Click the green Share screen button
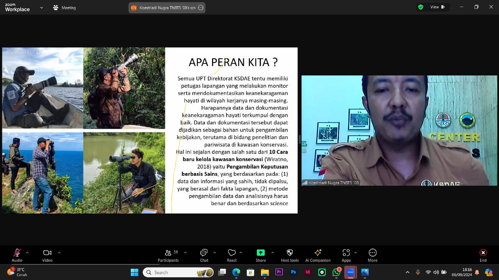The image size is (499, 280). click(261, 255)
